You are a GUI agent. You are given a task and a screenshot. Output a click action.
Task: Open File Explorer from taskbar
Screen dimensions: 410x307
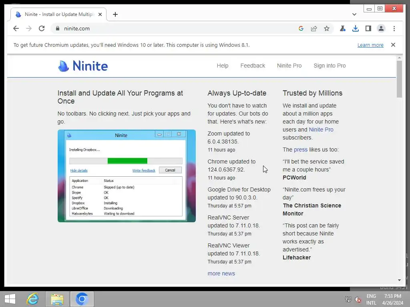click(57, 299)
